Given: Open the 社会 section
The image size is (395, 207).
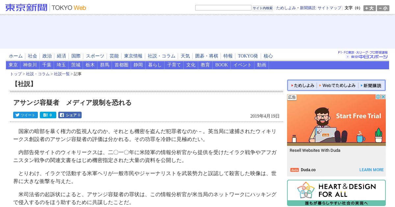Looking at the screenshot, I should tap(33, 56).
